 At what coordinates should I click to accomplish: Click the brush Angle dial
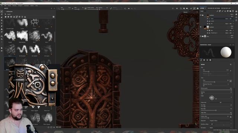click(212, 98)
